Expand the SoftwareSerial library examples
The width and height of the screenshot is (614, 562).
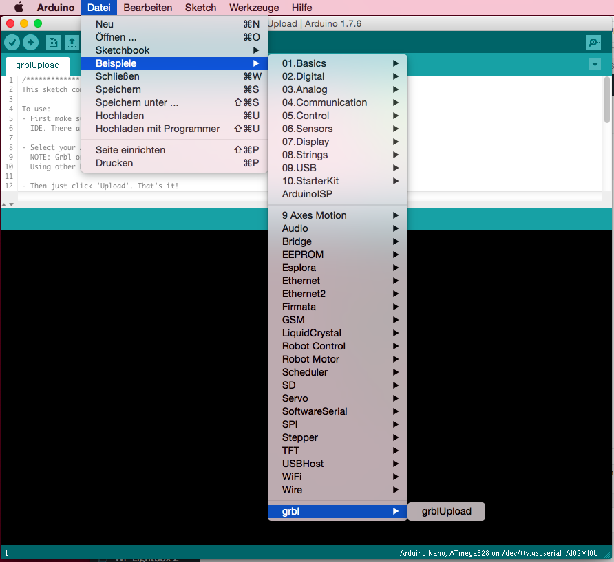(x=337, y=412)
